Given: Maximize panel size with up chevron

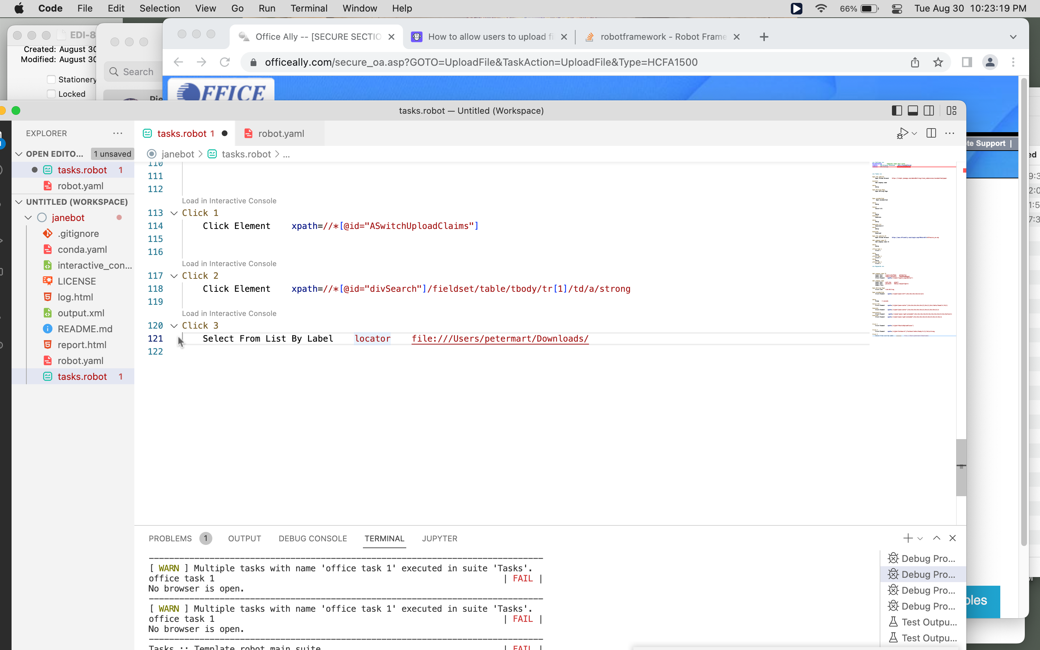Looking at the screenshot, I should tap(936, 538).
